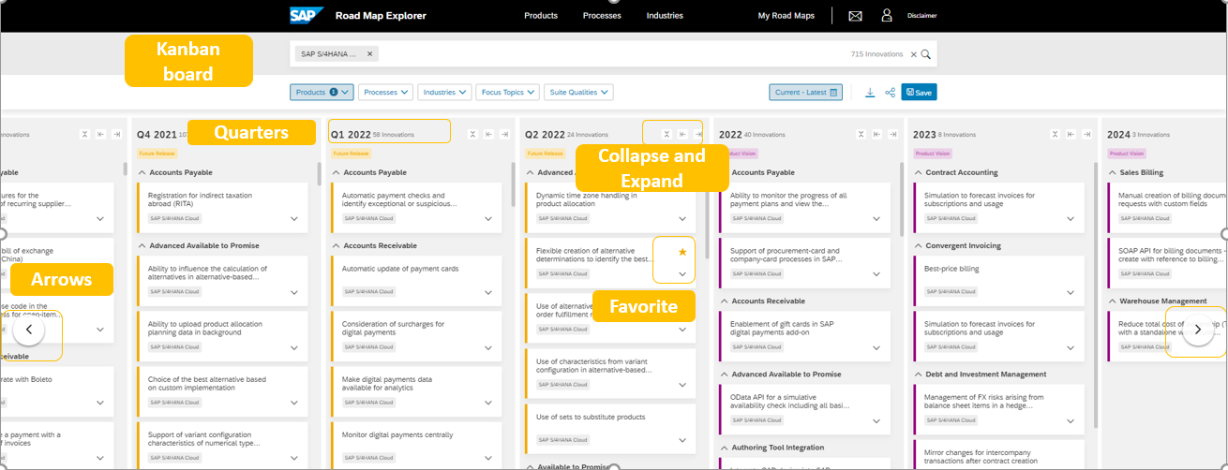
Task: Click the search magnifier icon
Action: pos(926,54)
